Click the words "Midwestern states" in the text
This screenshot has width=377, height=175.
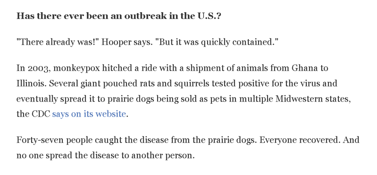tap(312, 99)
